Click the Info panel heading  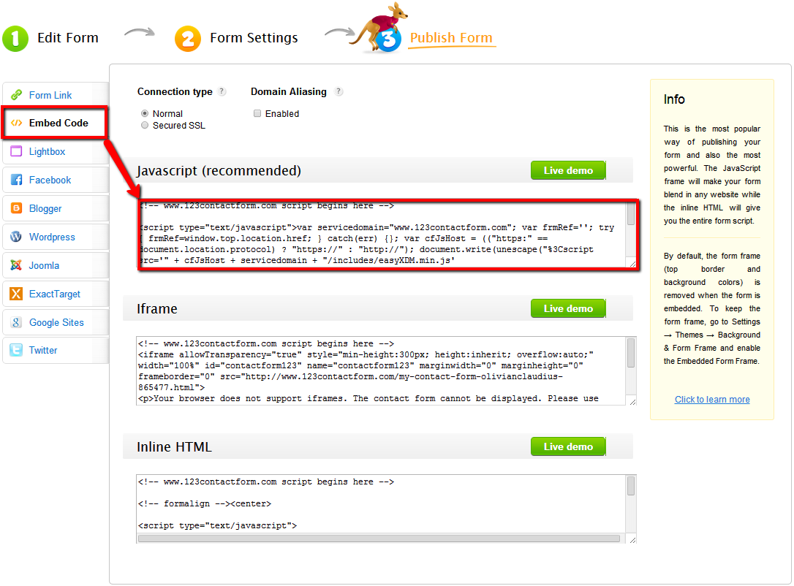coord(674,99)
